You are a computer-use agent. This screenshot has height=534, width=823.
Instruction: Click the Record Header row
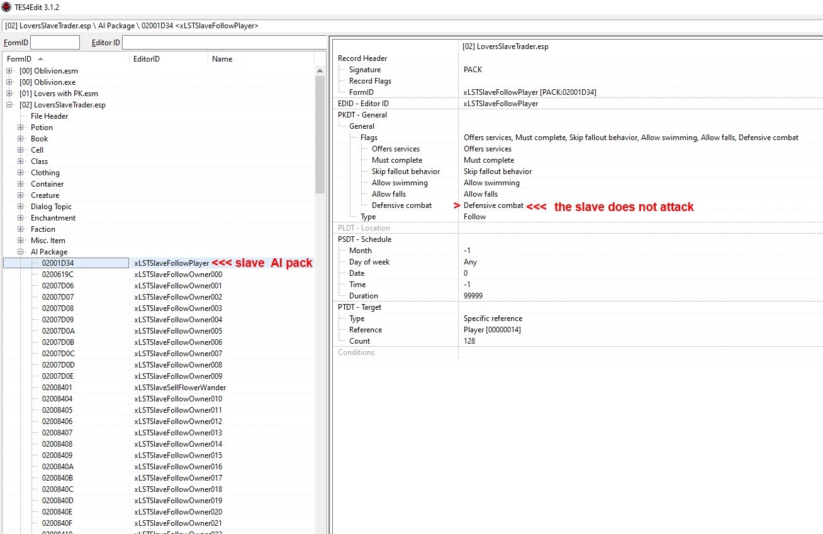click(578, 58)
